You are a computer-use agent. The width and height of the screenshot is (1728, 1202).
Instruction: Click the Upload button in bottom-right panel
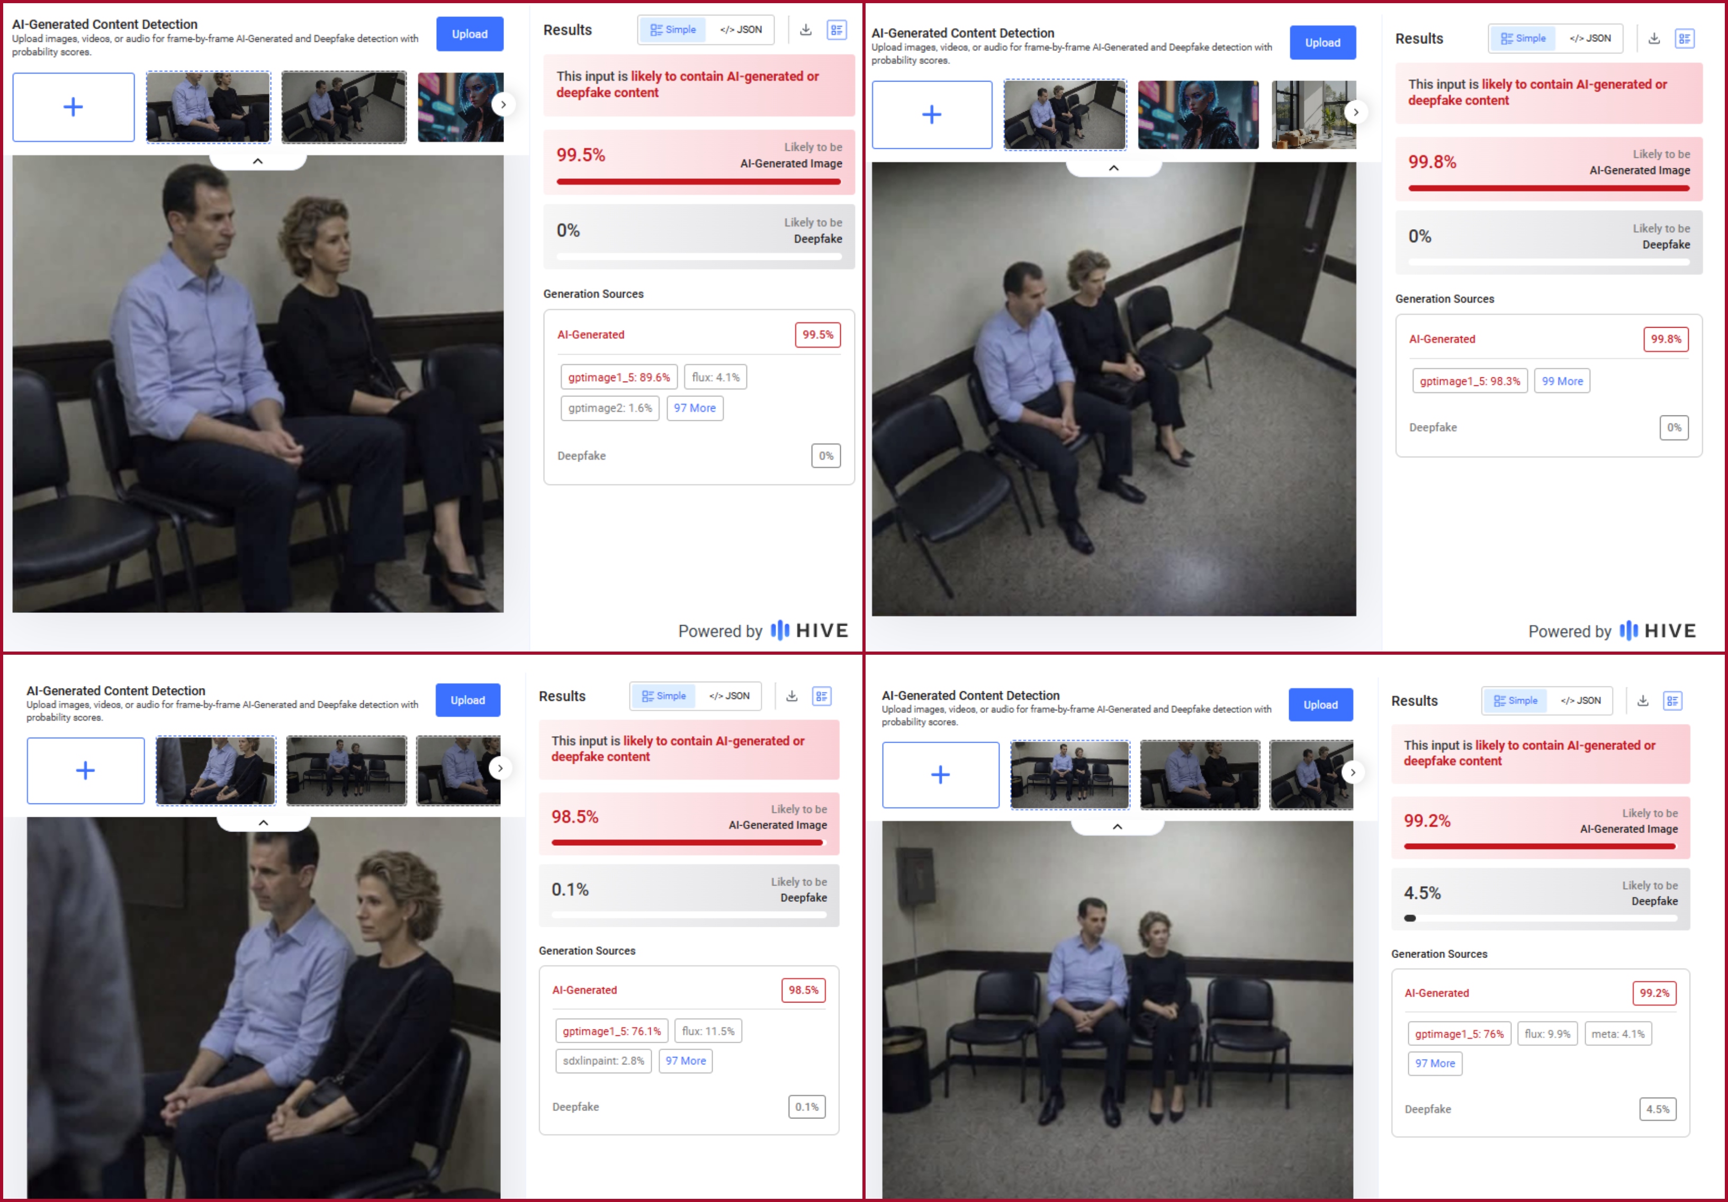[x=1320, y=704]
